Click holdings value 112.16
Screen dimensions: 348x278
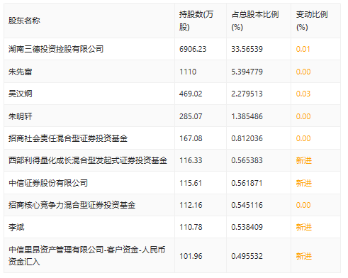coord(191,205)
